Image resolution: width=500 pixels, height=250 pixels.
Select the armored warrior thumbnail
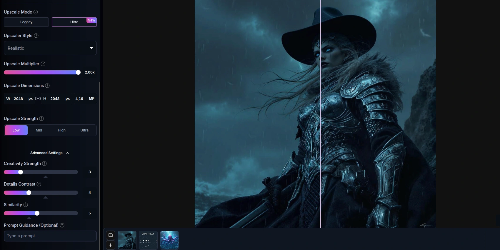click(x=127, y=240)
